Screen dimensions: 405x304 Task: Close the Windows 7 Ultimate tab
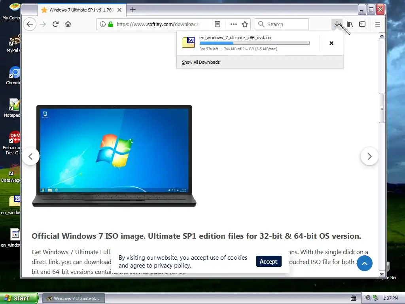click(119, 10)
